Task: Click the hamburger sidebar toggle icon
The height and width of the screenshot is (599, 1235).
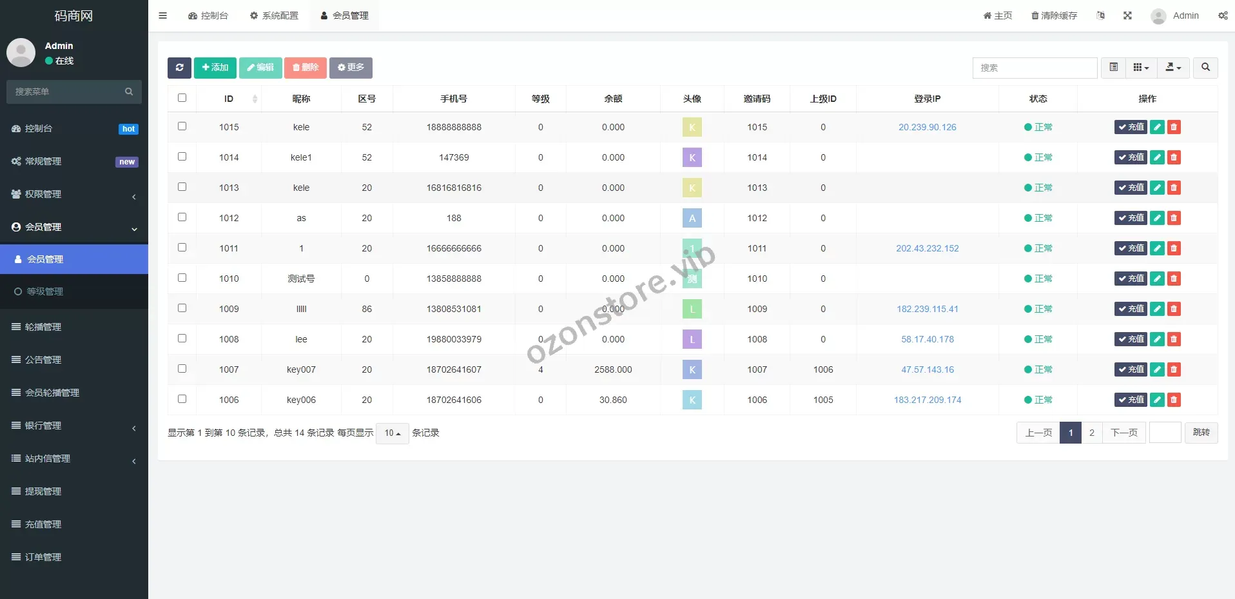Action: tap(163, 15)
